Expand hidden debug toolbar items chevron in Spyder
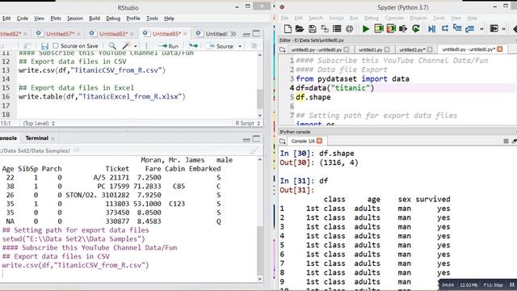Image resolution: width=517 pixels, height=291 pixels. click(481, 29)
